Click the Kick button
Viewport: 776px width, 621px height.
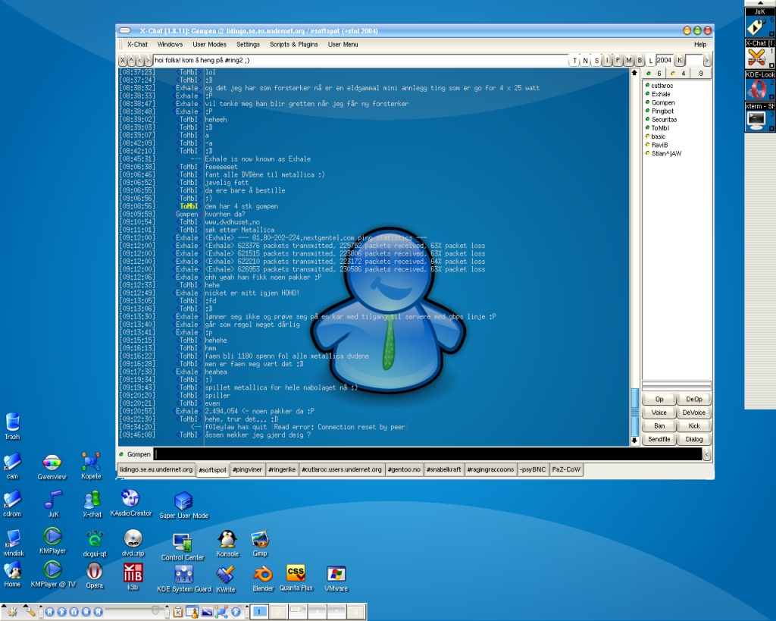694,426
